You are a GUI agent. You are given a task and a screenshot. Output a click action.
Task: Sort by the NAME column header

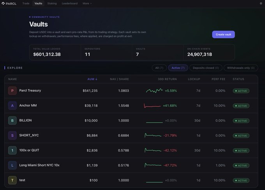[x=12, y=79]
